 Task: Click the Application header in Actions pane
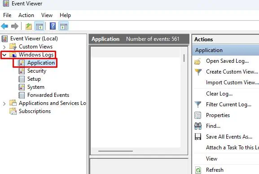[226, 50]
